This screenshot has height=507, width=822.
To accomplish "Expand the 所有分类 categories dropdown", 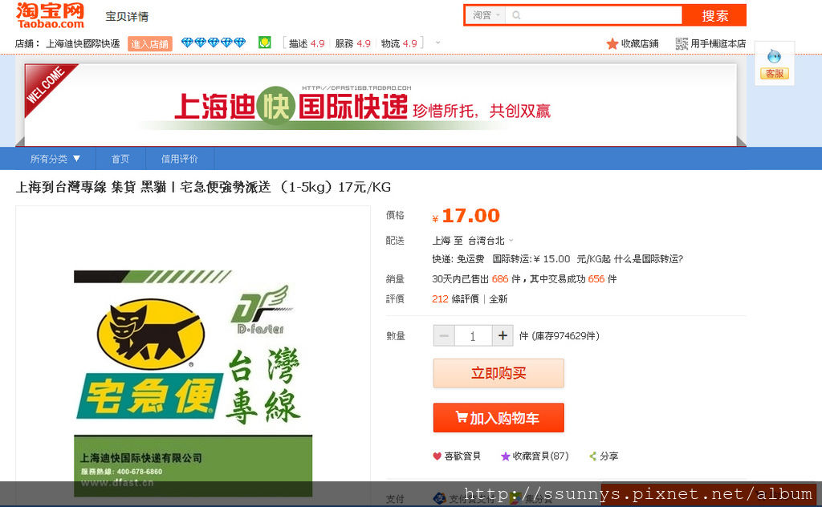I will pos(54,159).
